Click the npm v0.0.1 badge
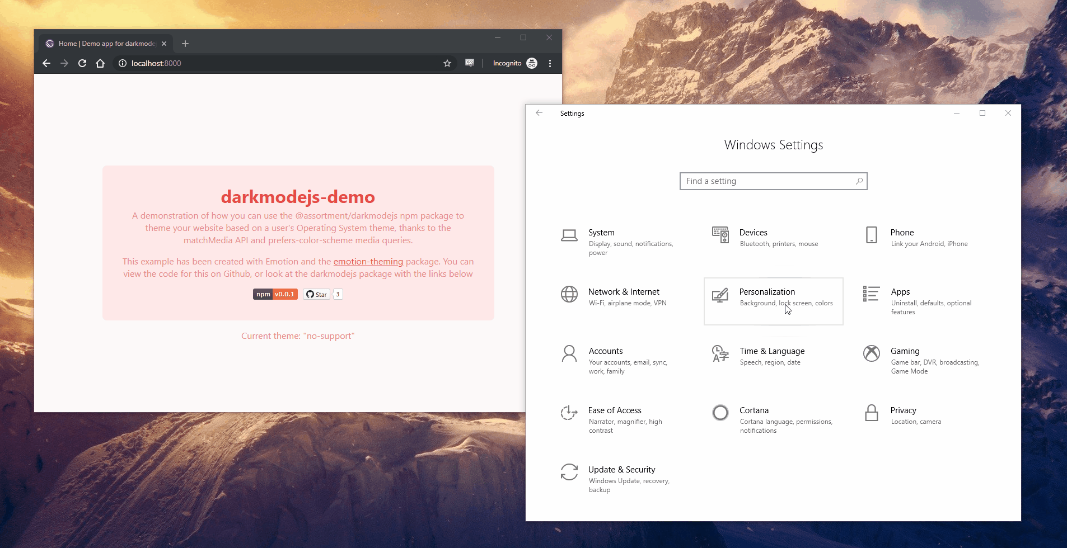The height and width of the screenshot is (548, 1067). coord(275,294)
